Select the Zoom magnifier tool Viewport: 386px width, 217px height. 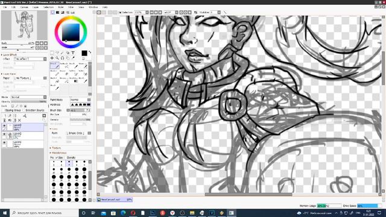[x=57, y=58]
